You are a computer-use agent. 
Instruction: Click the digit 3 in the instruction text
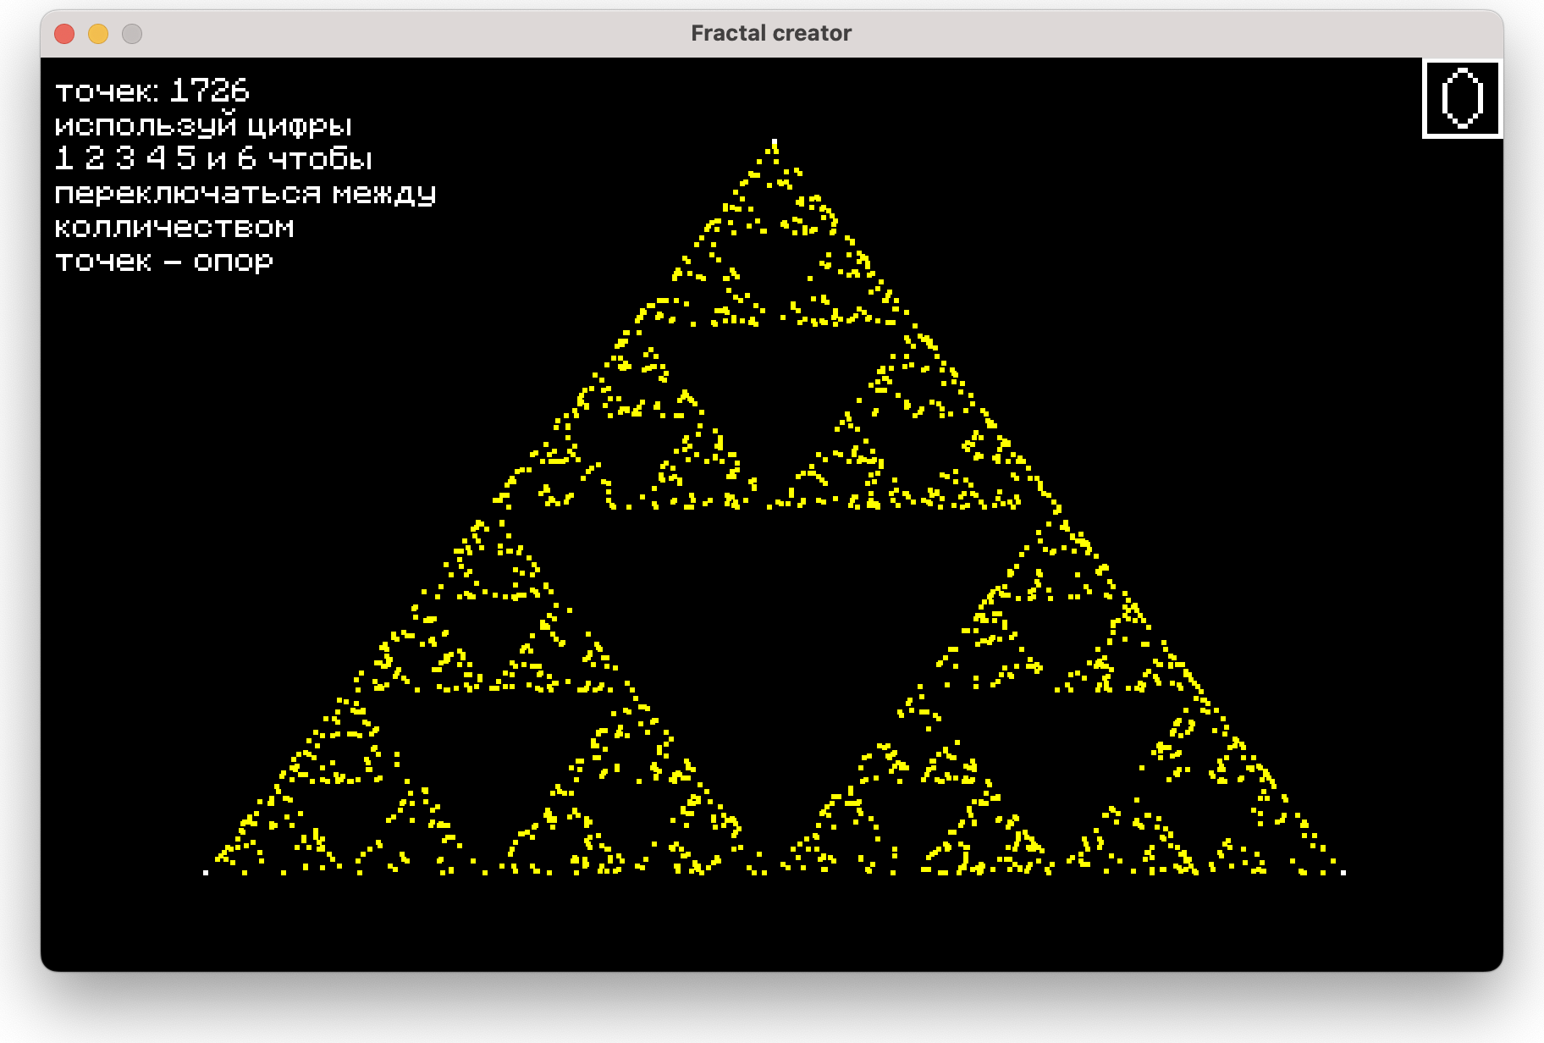pyautogui.click(x=125, y=158)
